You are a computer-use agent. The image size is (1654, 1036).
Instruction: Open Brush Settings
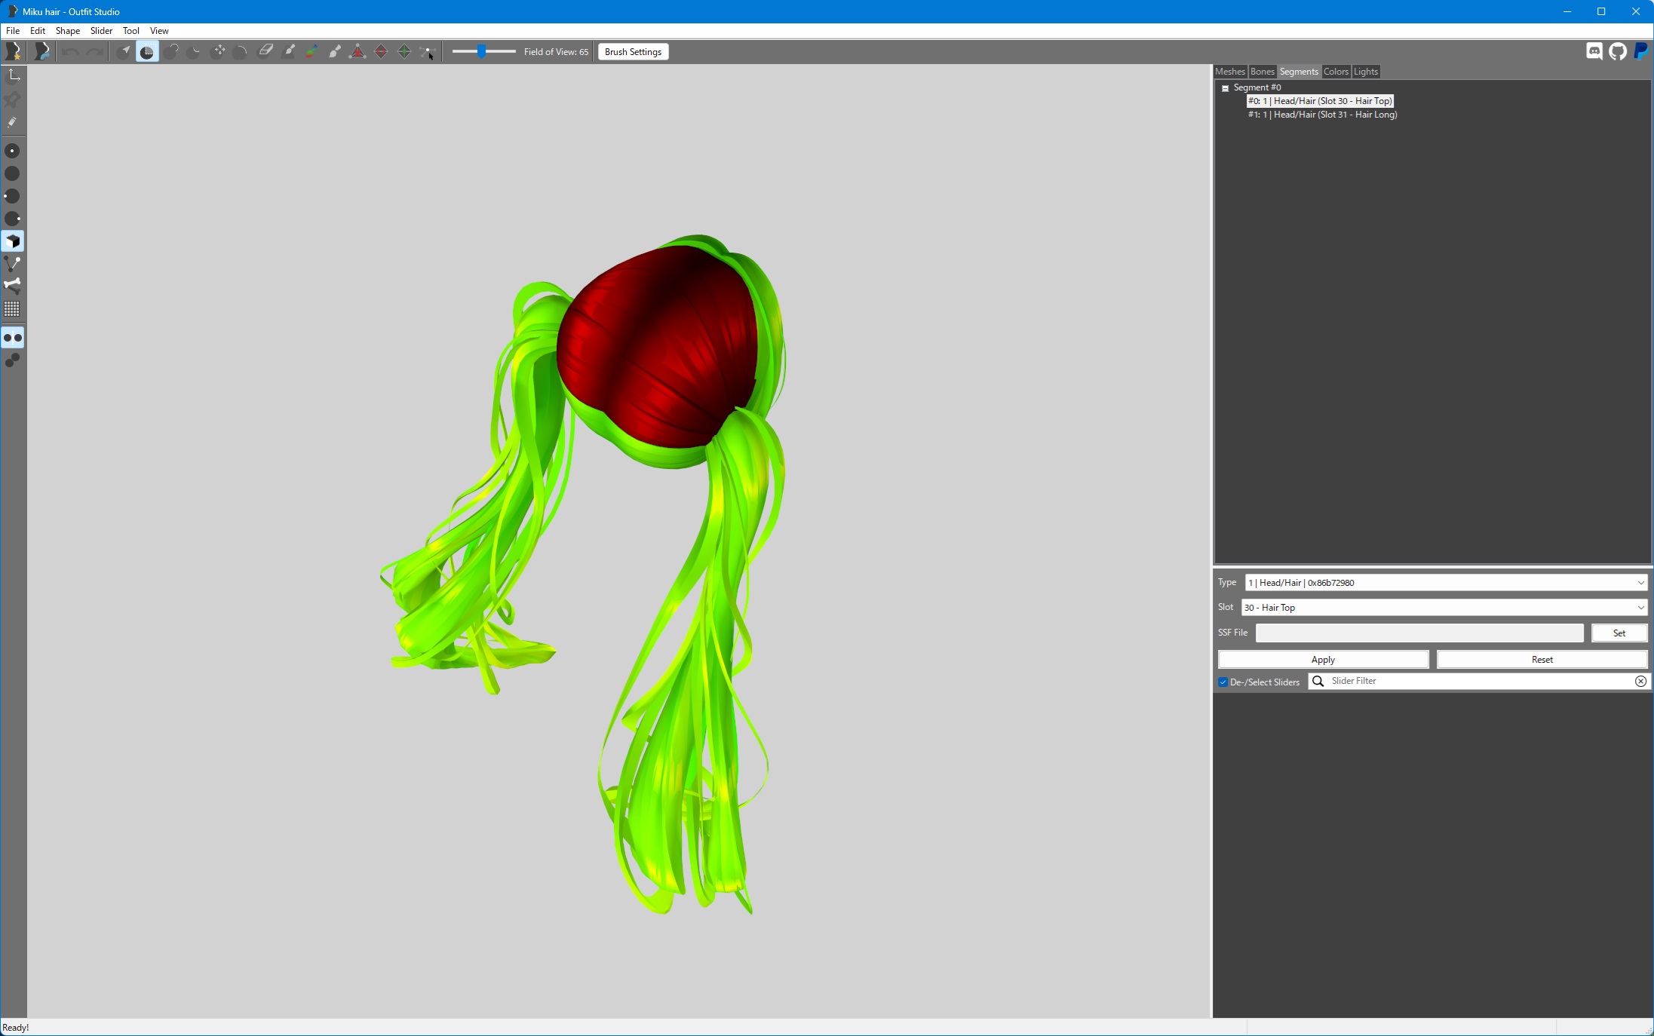(633, 51)
